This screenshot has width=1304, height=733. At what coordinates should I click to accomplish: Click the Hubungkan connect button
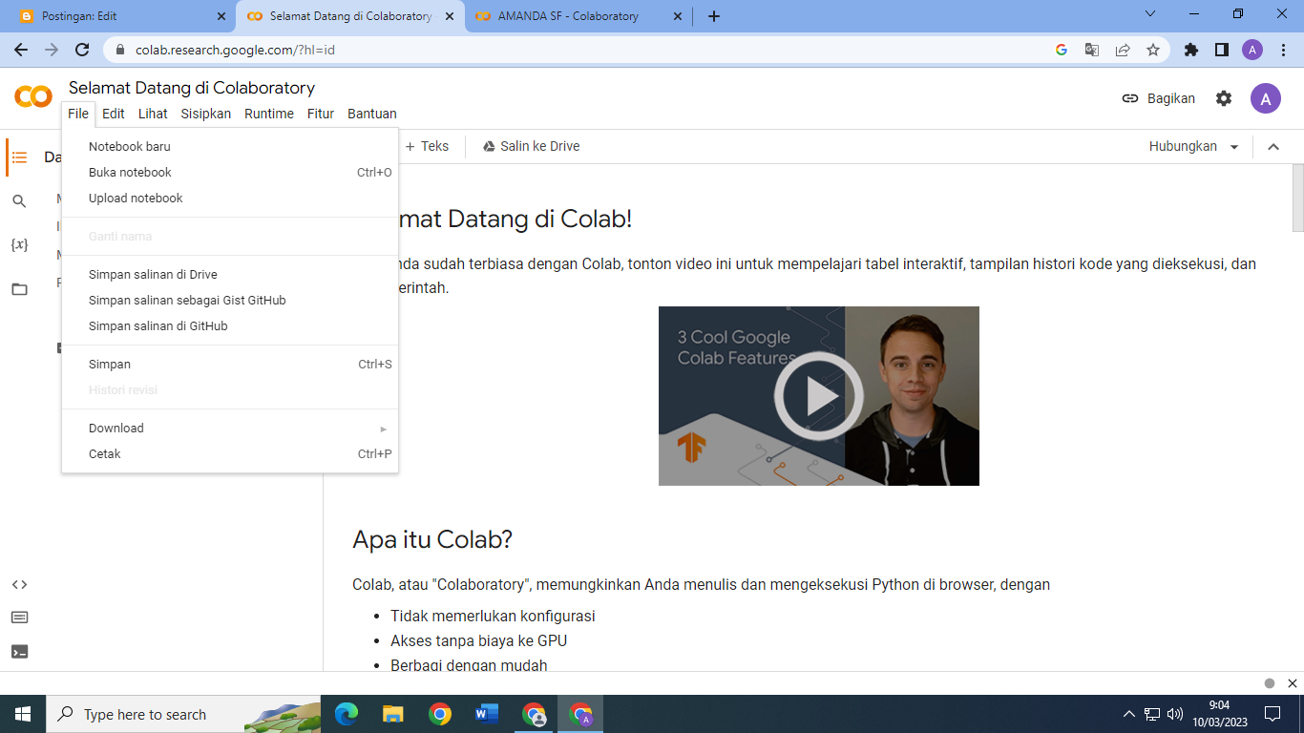(x=1183, y=147)
